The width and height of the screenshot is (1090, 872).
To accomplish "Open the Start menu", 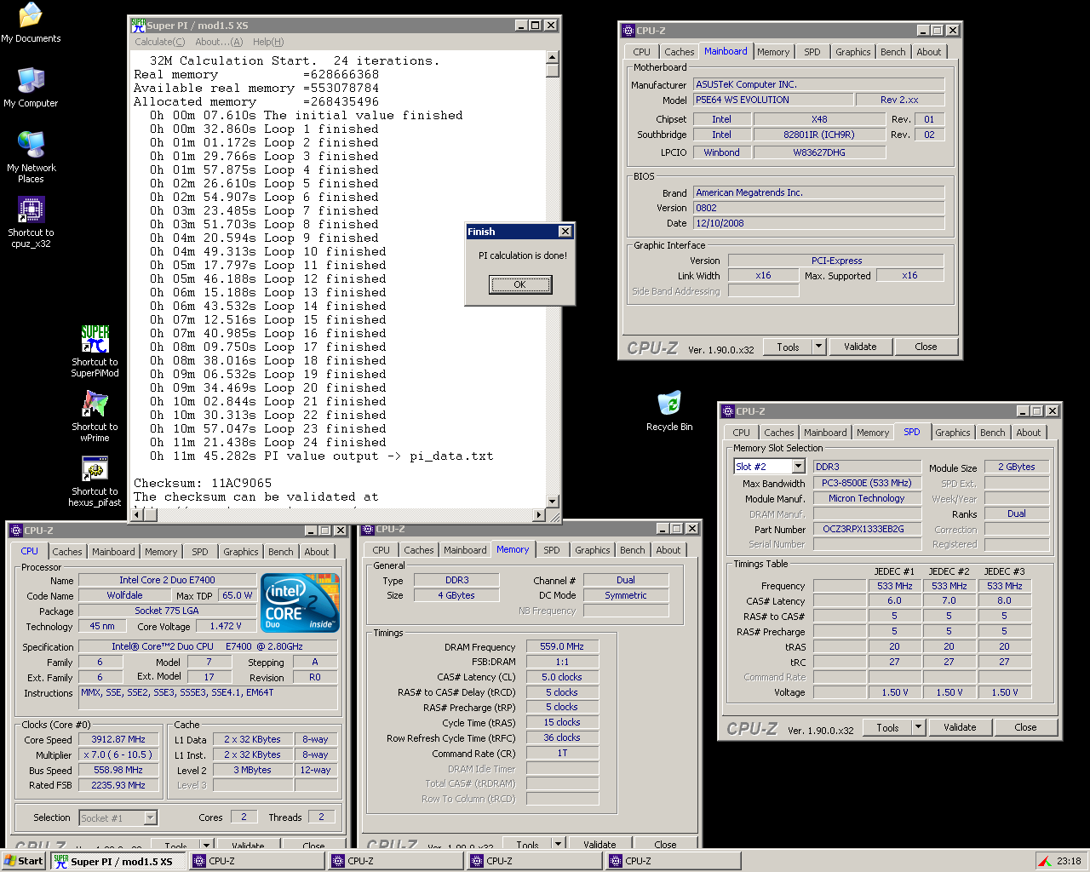I will 24,861.
